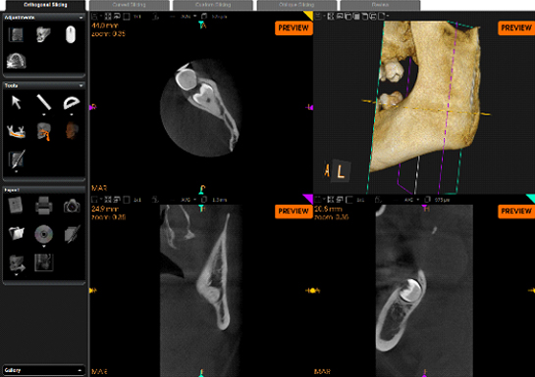Viewport: 535px width, 377px height.
Task: Open the image stack adjustment icon
Action: point(16,34)
